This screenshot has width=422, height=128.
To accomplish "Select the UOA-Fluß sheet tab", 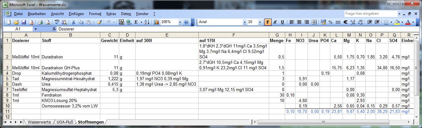I will point(65,122).
